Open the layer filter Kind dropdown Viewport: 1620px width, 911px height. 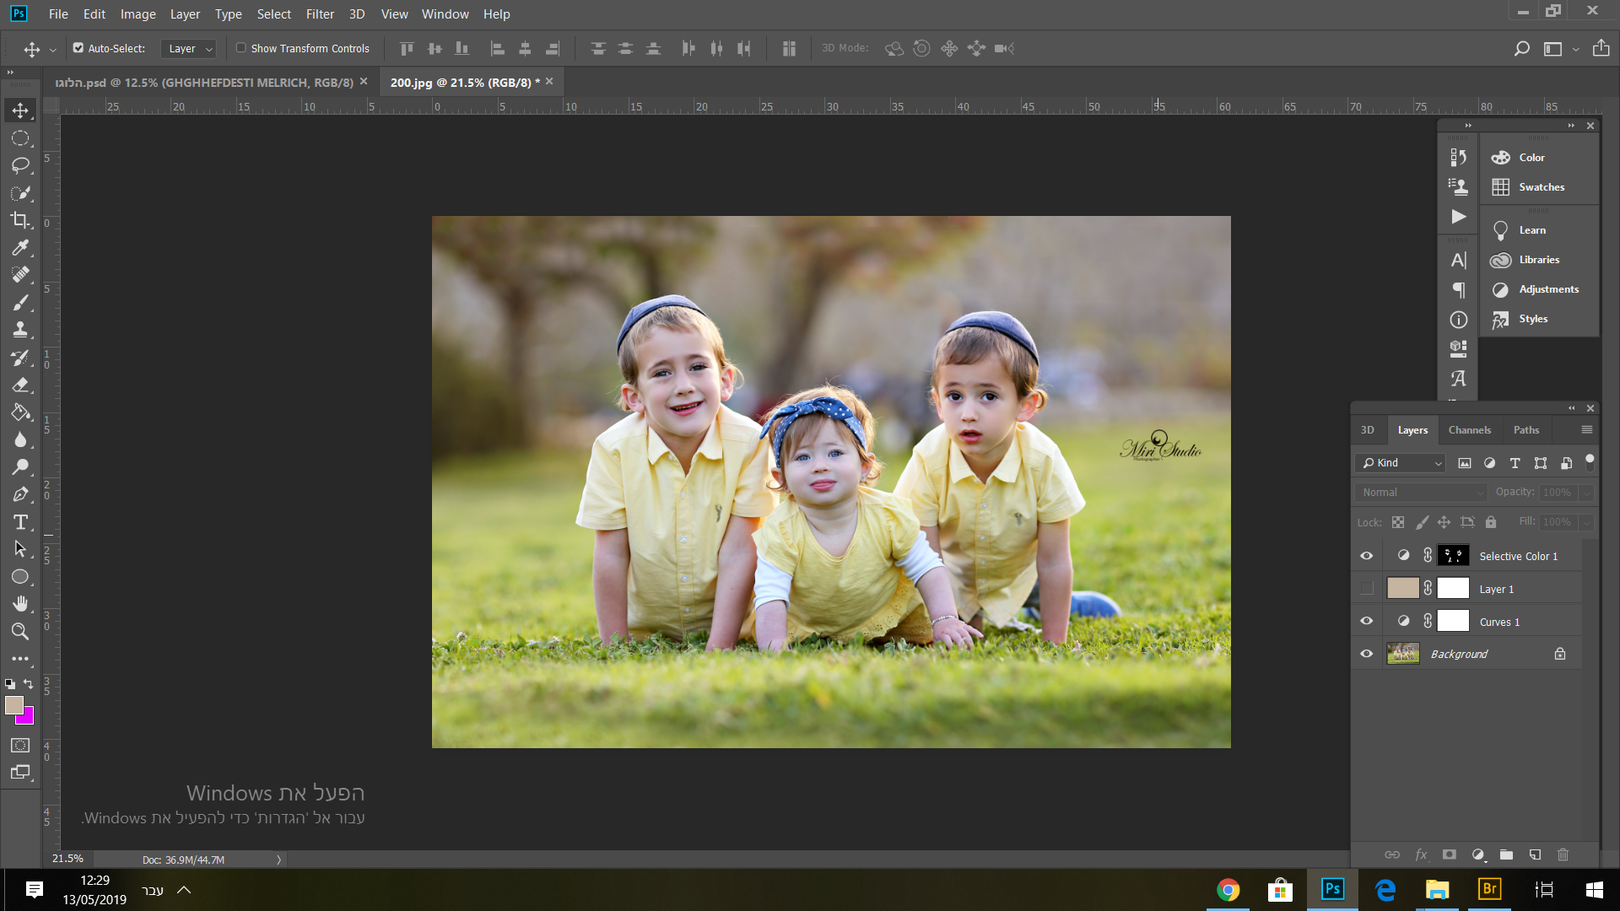[1401, 463]
